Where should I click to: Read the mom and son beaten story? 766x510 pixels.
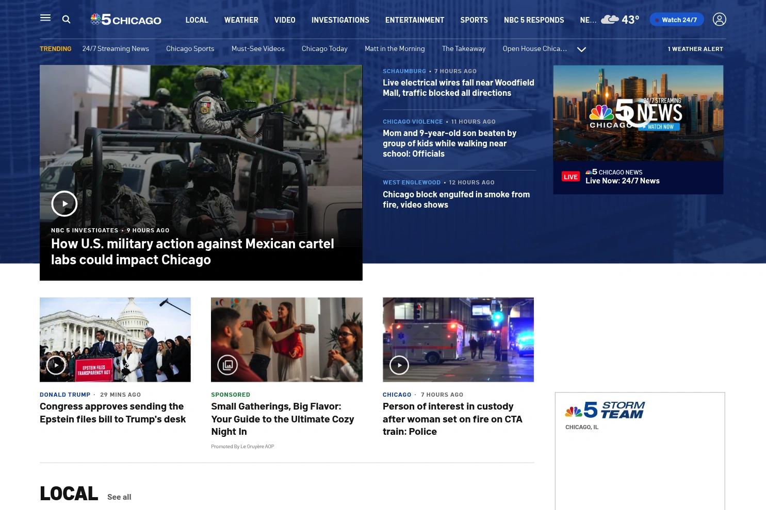(449, 143)
